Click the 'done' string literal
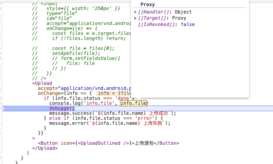This screenshot has height=164, width=273. (123, 98)
